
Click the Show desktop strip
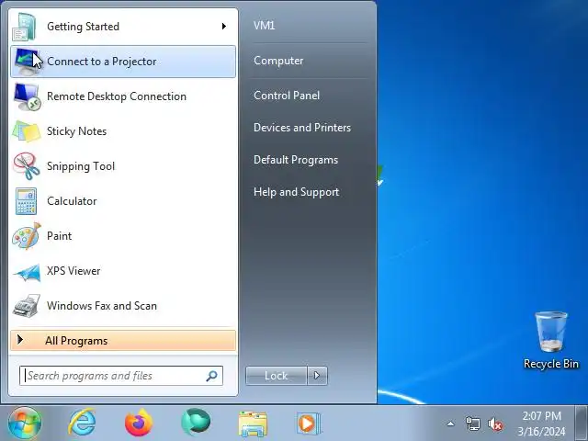tap(581, 423)
